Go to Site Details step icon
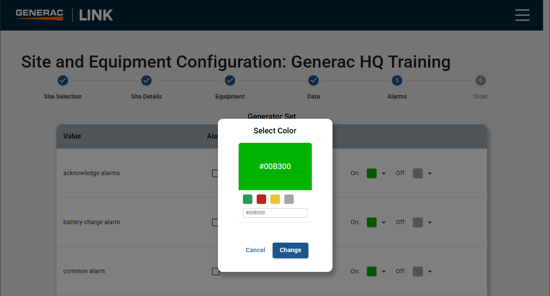The width and height of the screenshot is (550, 296). [146, 80]
